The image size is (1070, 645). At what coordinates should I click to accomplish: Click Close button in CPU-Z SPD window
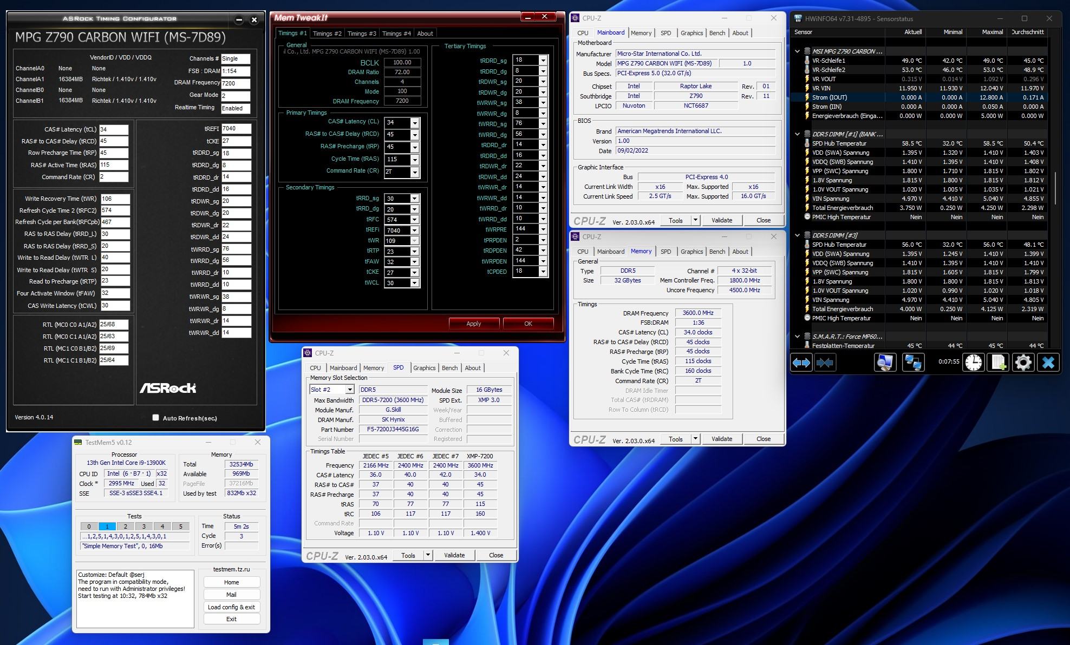coord(496,555)
